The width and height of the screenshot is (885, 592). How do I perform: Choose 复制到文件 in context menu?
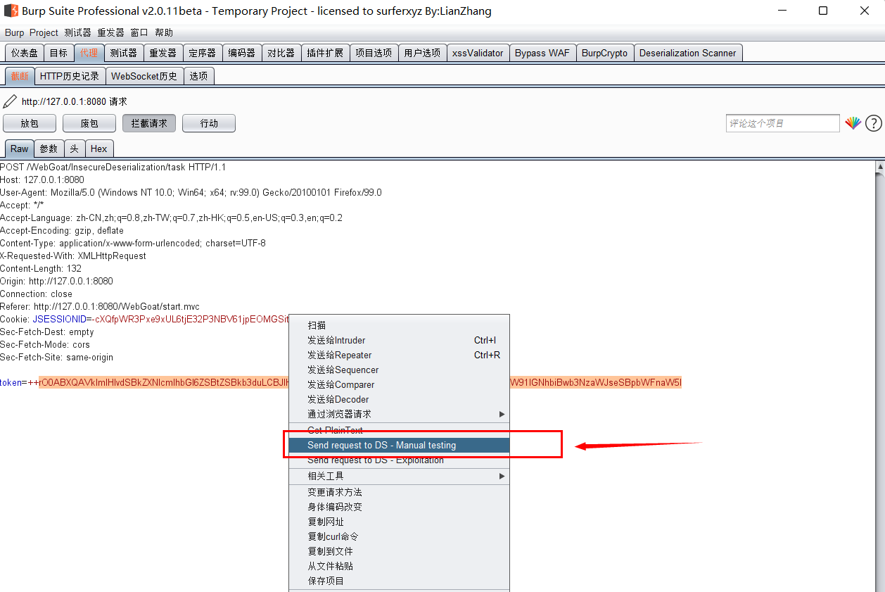[399, 551]
